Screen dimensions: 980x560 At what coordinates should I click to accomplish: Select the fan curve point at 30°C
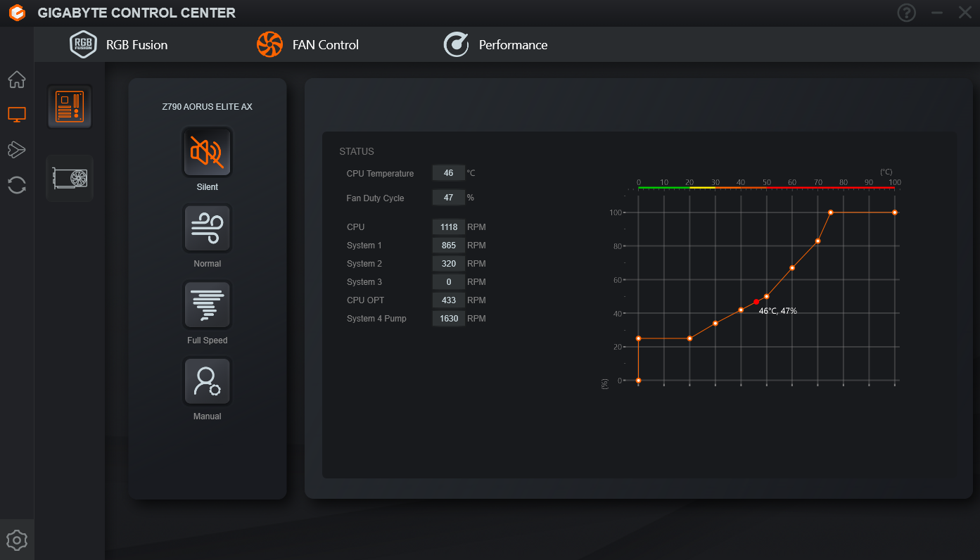pyautogui.click(x=715, y=324)
